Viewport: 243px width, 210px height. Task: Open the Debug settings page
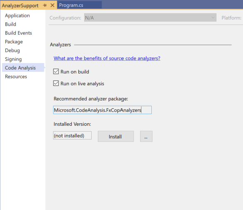[x=12, y=50]
